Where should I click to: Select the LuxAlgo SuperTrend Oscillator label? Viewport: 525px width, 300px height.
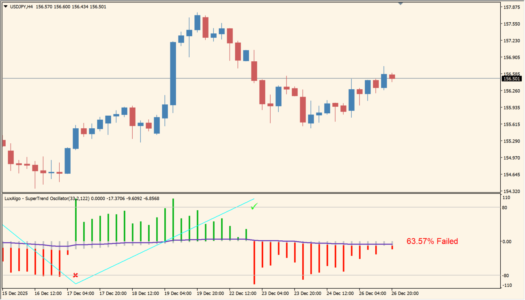coord(36,199)
